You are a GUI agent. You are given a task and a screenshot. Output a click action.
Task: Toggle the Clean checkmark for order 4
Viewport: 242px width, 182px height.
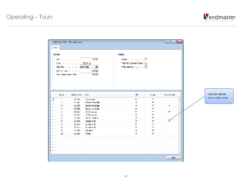pos(153,109)
